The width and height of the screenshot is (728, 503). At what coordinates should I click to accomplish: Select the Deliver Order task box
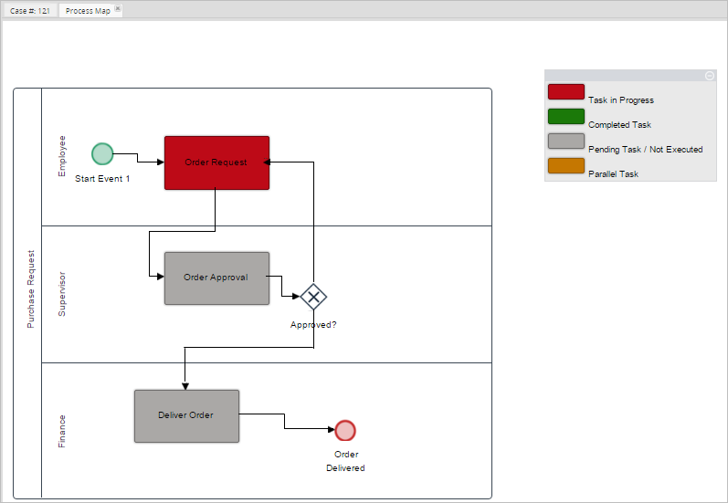pyautogui.click(x=186, y=416)
